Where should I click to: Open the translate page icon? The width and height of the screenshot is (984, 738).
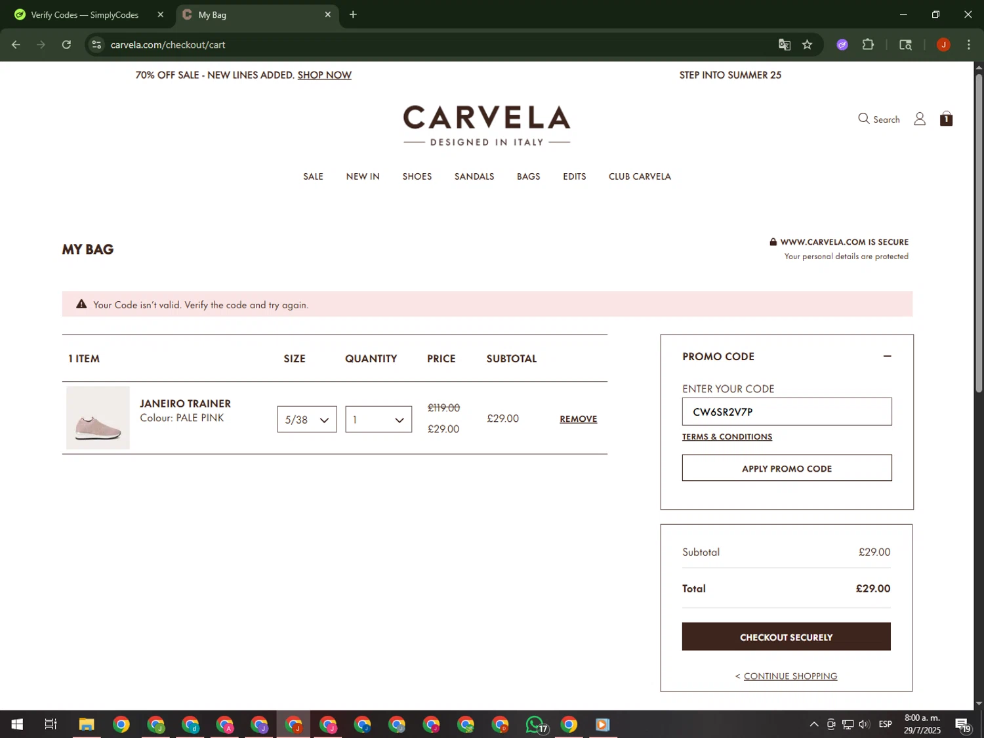pos(784,45)
